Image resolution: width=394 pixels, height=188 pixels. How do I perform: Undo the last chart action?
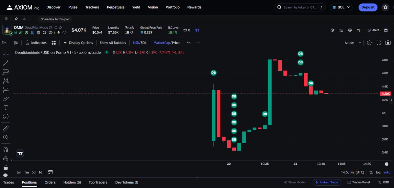[189, 43]
